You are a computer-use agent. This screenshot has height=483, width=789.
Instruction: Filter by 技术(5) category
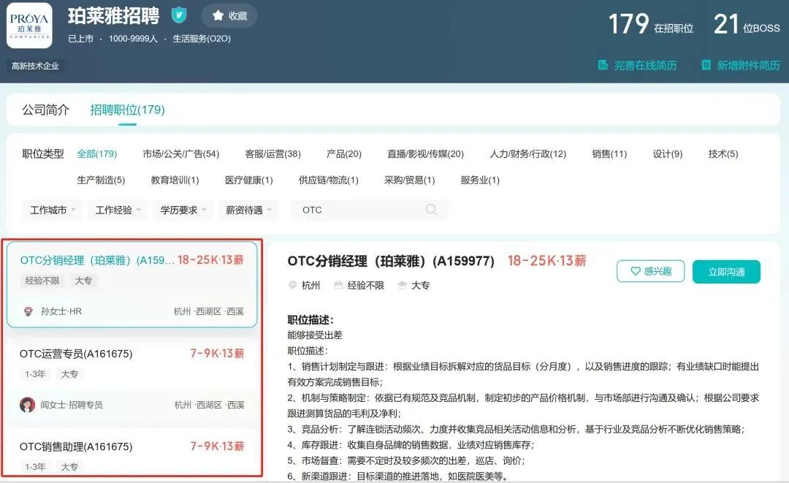[723, 154]
